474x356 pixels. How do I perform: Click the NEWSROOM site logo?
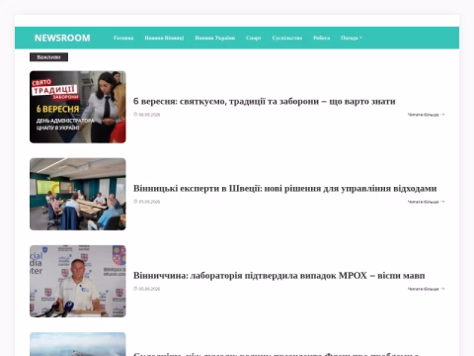click(x=62, y=38)
